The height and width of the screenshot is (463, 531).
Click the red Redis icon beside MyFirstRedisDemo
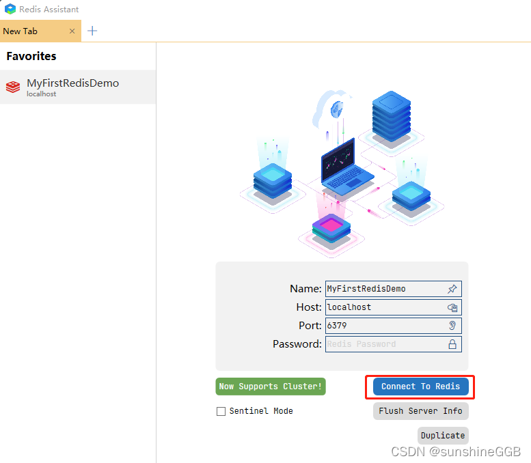click(x=13, y=87)
